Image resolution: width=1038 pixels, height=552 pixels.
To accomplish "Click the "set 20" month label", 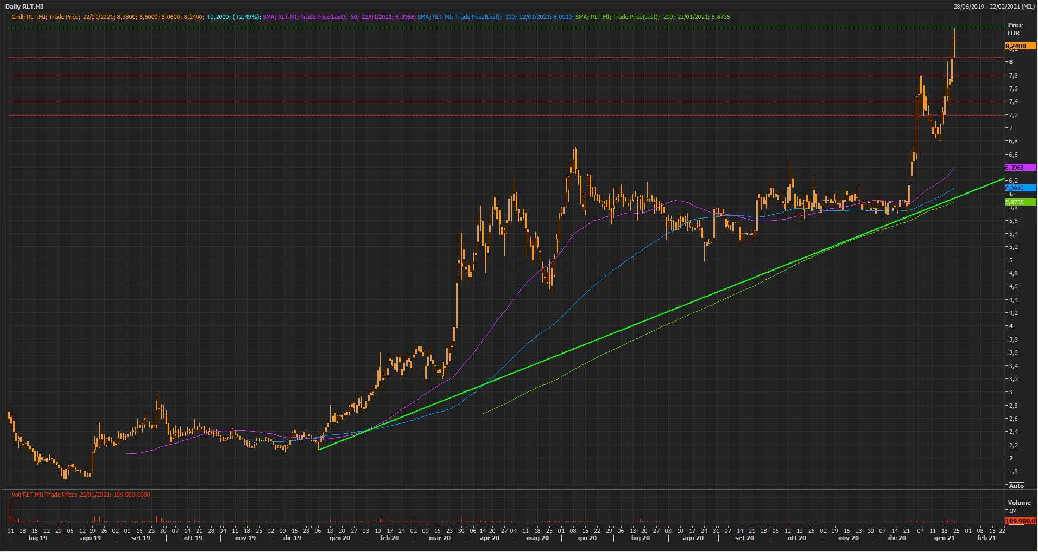I will tap(744, 538).
